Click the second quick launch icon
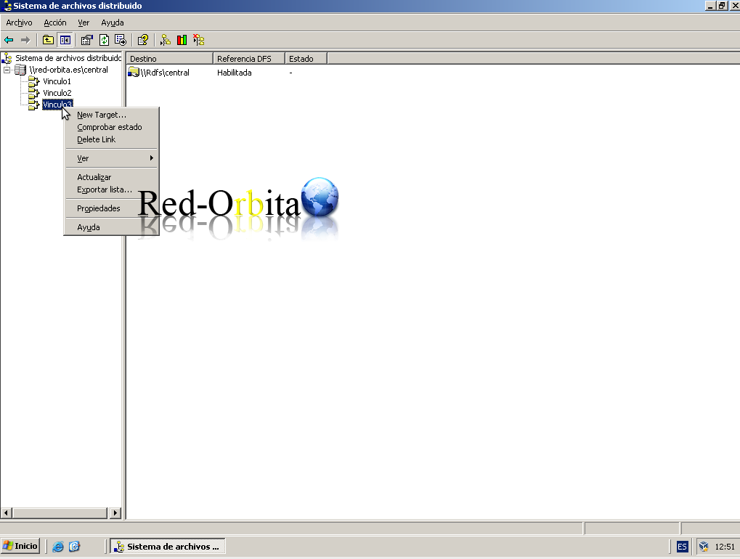The image size is (740, 559). tap(75, 546)
